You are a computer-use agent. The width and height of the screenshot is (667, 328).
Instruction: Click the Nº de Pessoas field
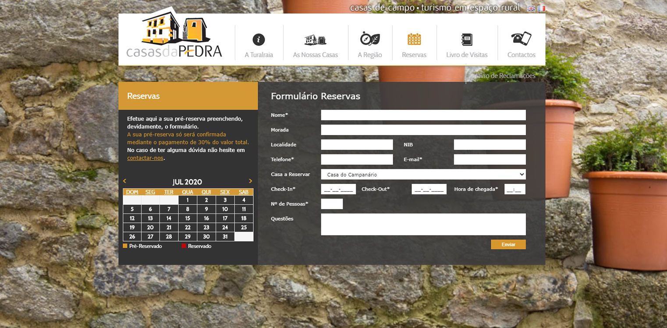332,204
